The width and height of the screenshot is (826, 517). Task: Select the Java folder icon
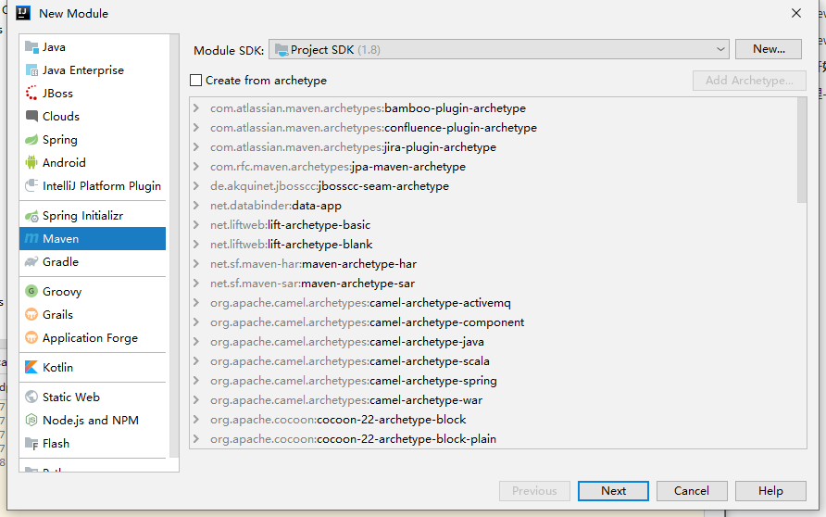click(x=31, y=47)
